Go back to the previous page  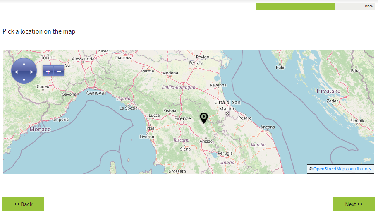coord(23,204)
